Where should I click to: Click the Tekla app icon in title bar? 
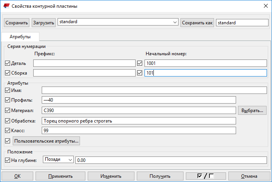pos(6,6)
